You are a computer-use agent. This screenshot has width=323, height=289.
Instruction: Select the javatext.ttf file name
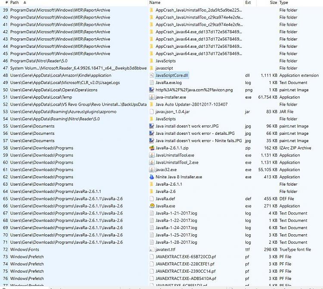point(165,249)
